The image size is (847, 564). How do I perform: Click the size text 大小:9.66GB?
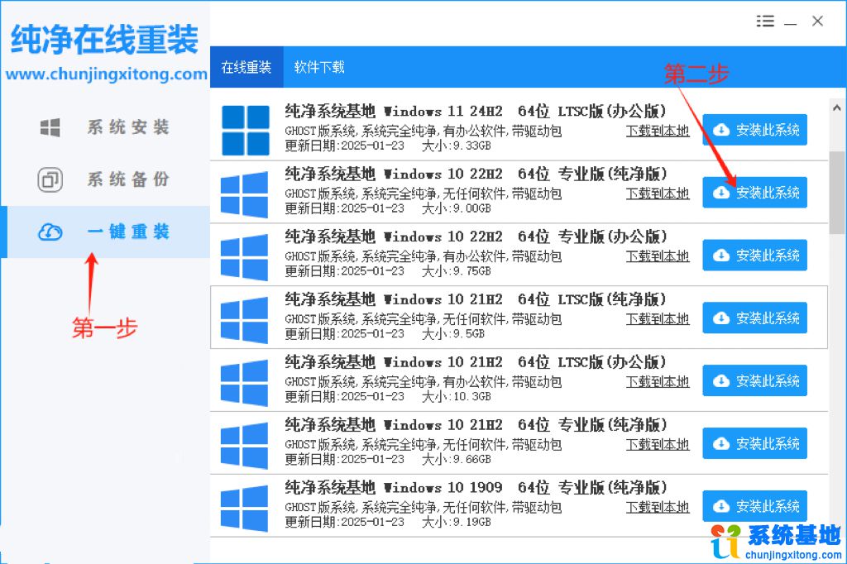tap(457, 459)
